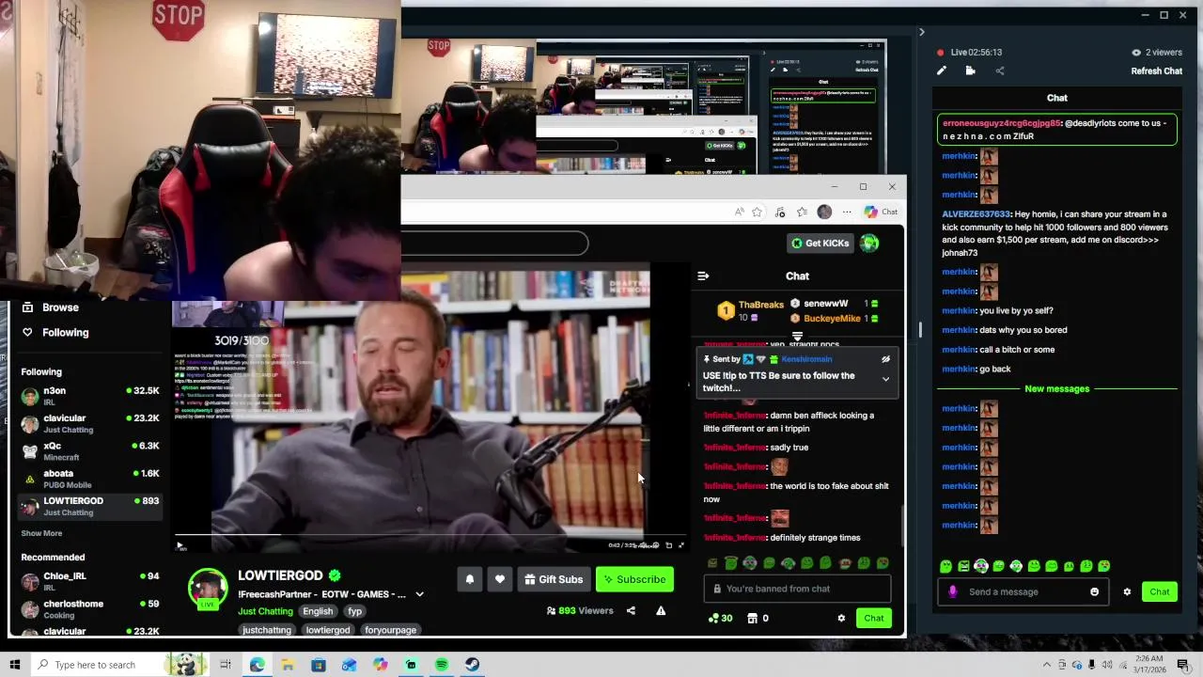Viewport: 1203px width, 677px height.
Task: Click the browser profile avatar
Action: point(824,212)
